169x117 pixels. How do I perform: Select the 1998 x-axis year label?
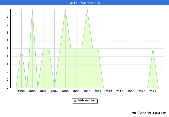click(21, 91)
